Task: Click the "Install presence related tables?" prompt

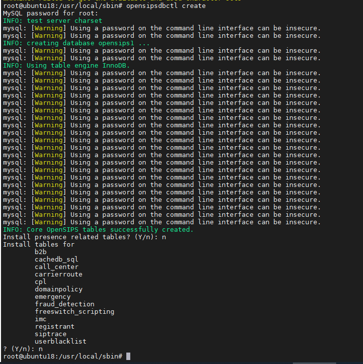Action: pos(80,237)
